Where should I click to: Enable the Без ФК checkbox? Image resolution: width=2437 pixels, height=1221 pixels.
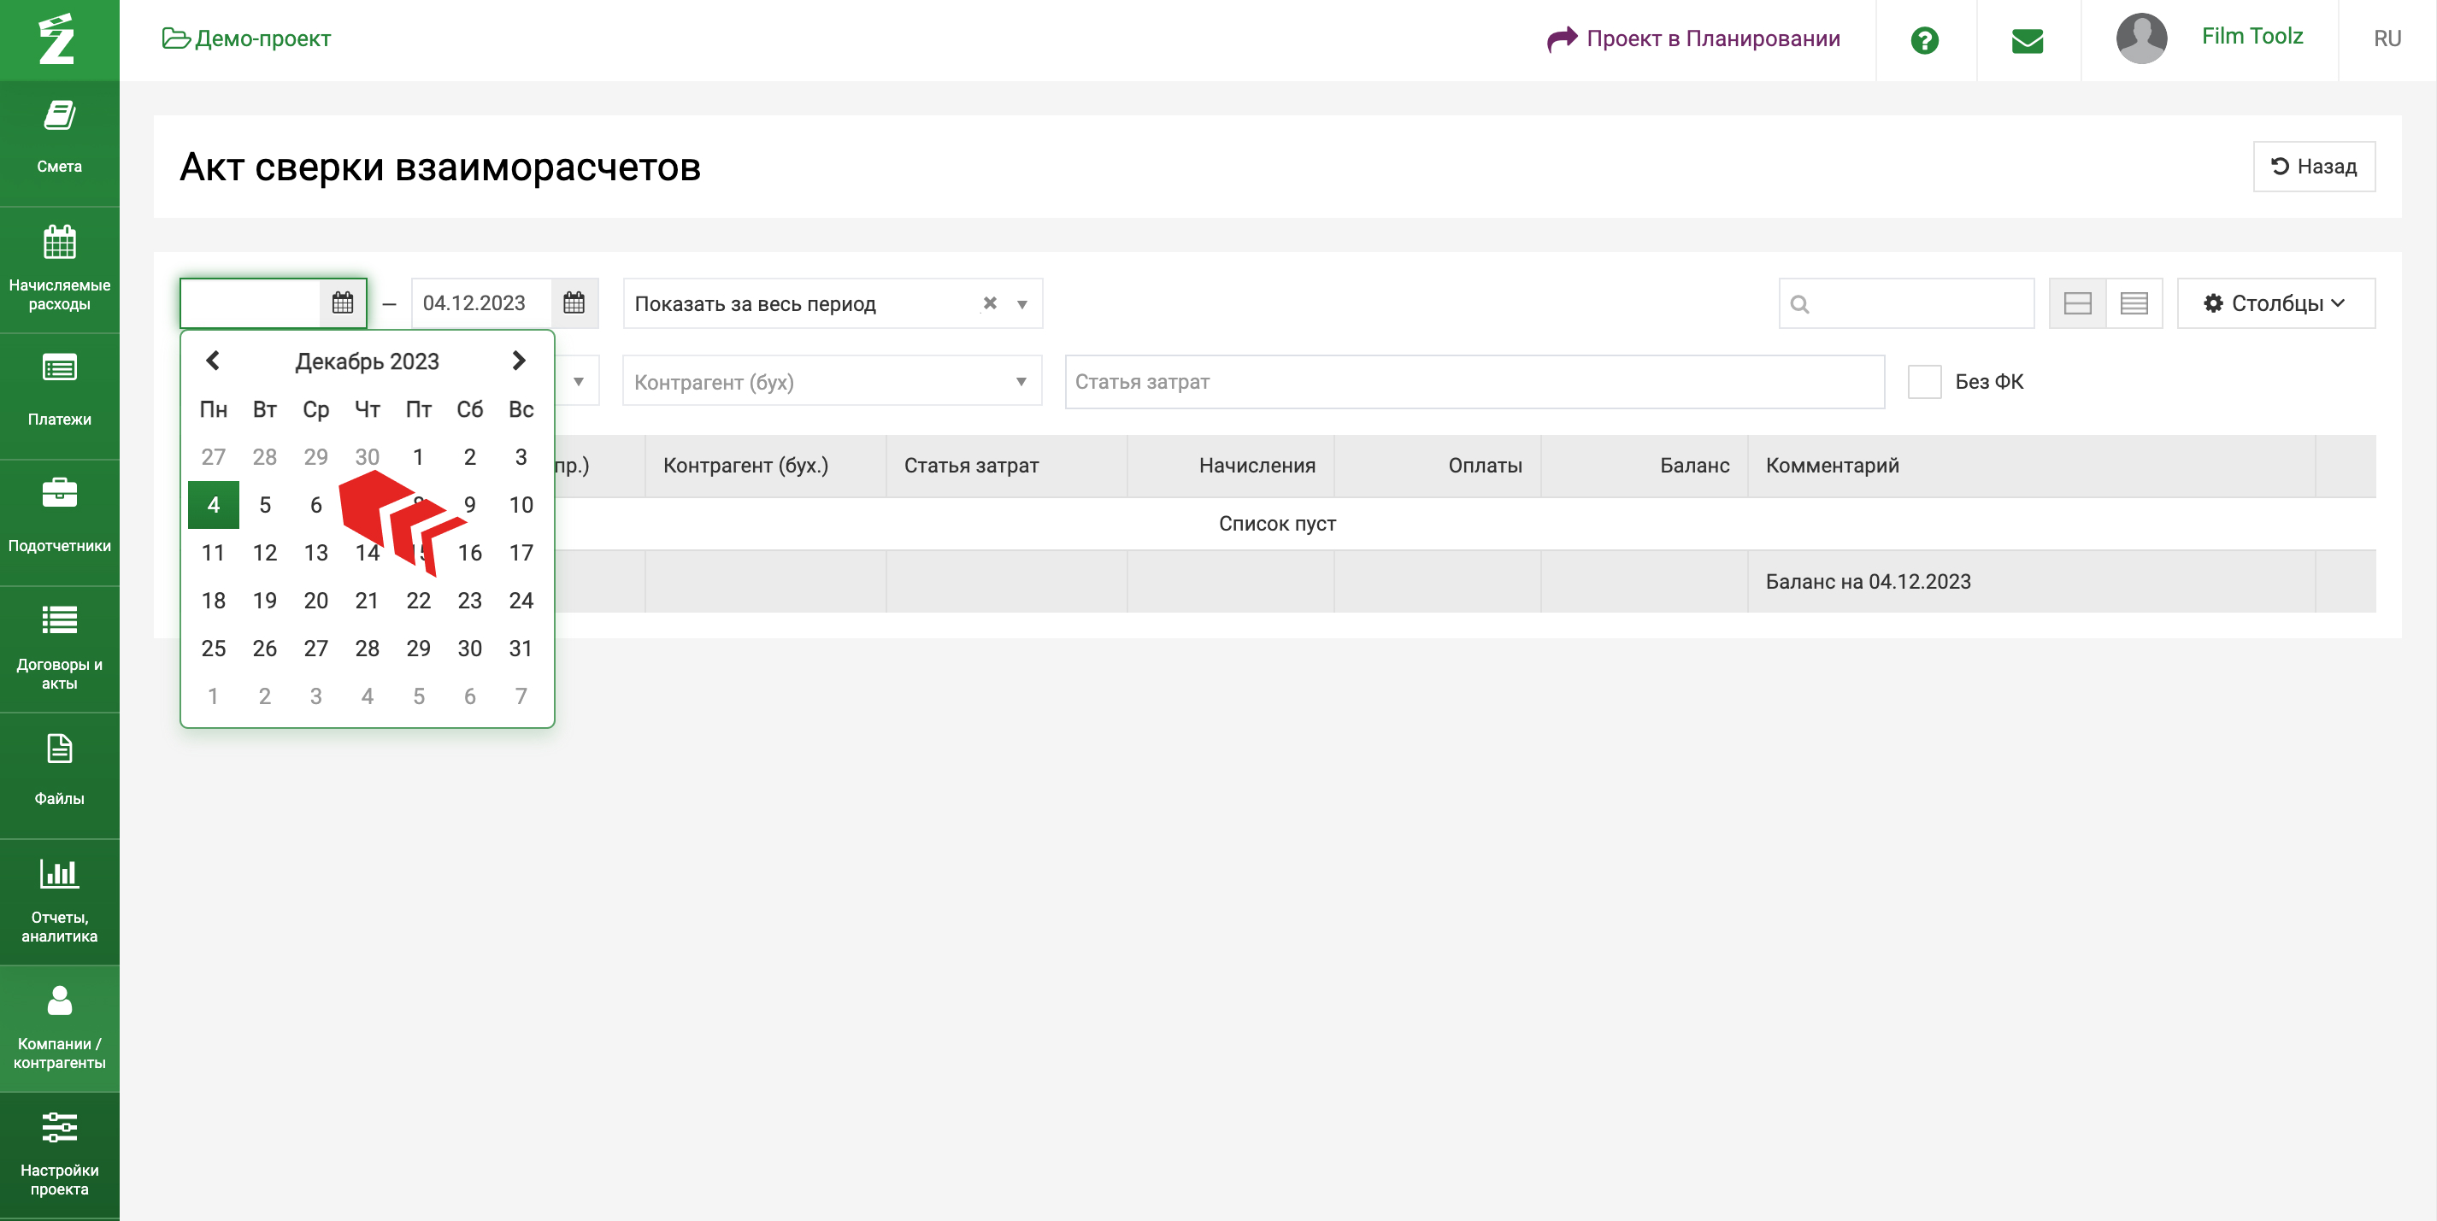[x=1924, y=381]
